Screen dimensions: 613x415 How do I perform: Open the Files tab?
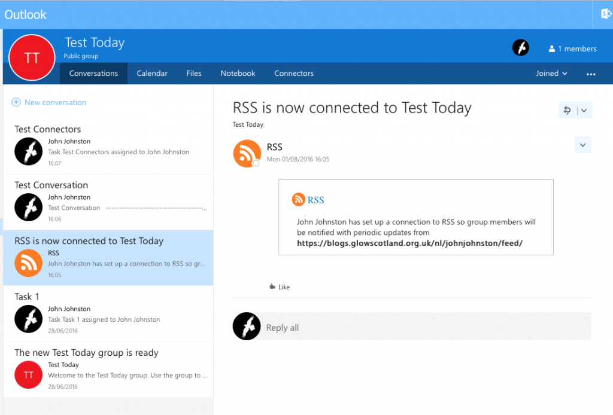[194, 74]
